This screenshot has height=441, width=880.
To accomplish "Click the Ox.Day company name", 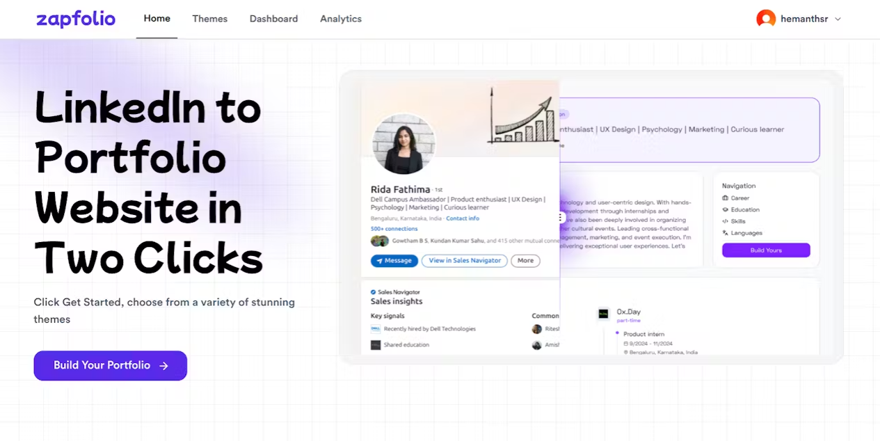I will pos(628,312).
